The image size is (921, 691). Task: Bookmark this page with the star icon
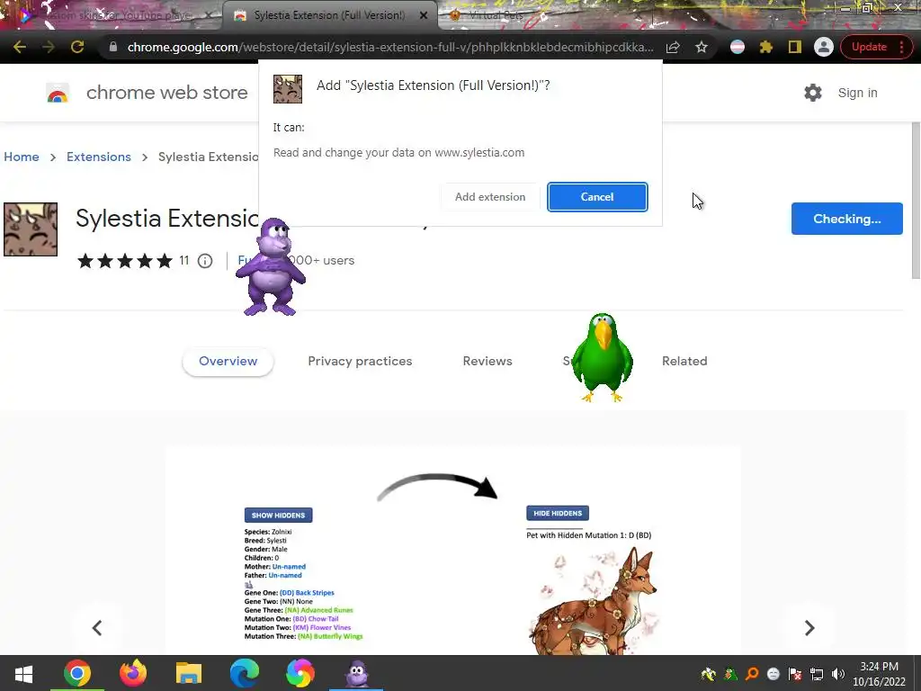(x=702, y=47)
